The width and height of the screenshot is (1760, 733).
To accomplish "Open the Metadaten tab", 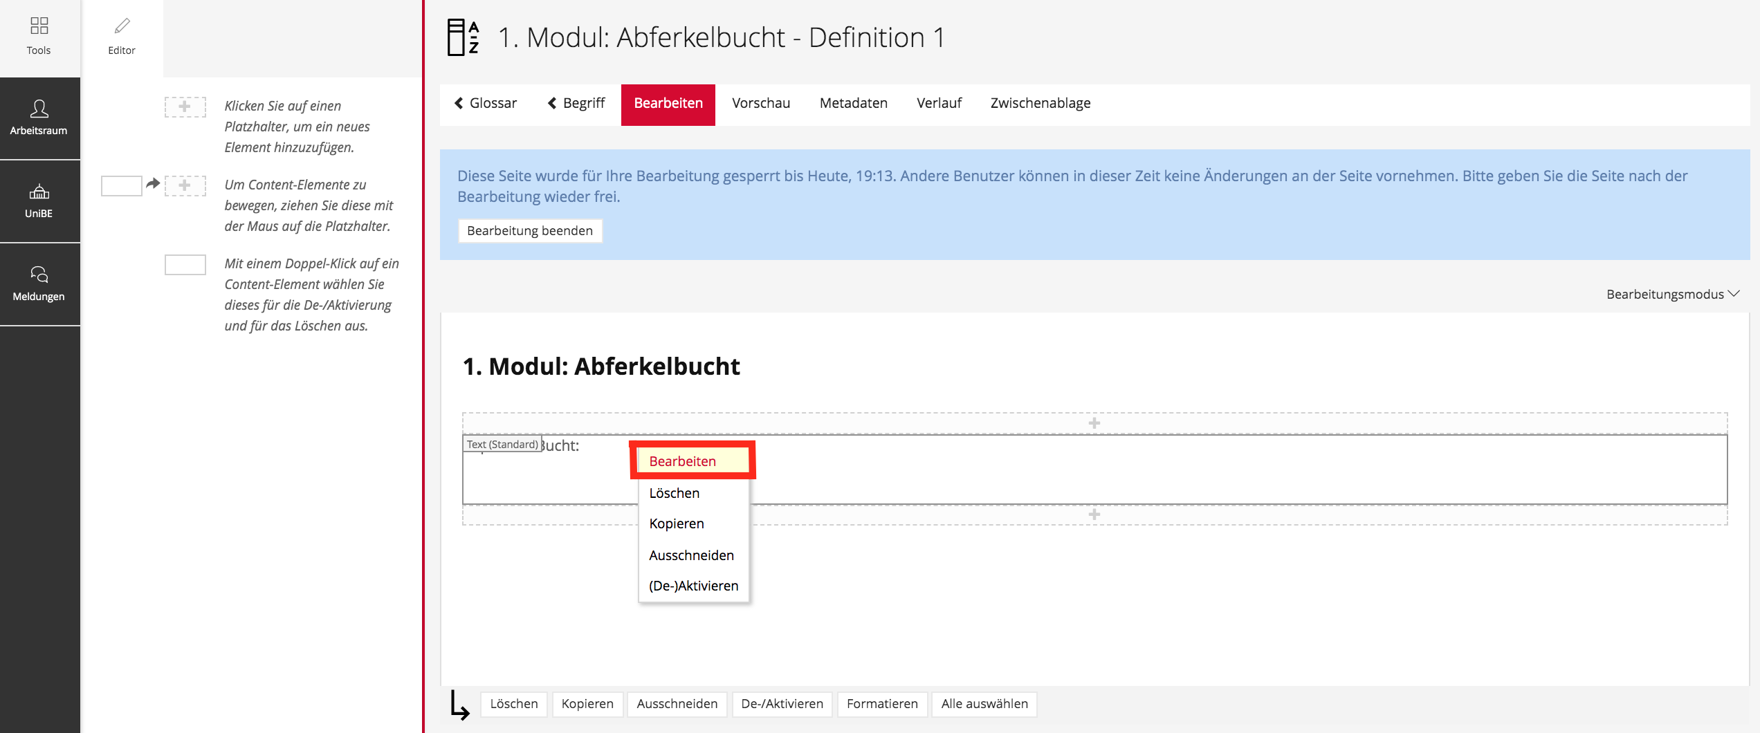I will coord(854,104).
